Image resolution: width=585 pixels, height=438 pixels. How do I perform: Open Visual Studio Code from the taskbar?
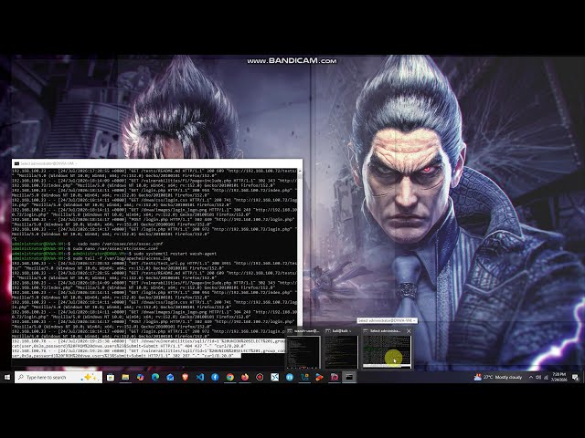point(200,377)
